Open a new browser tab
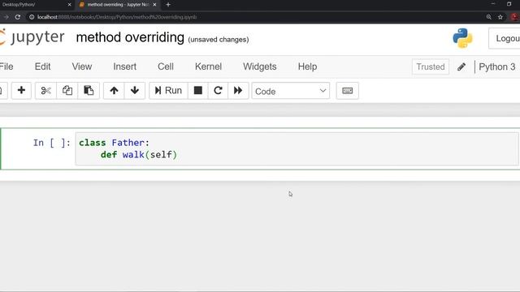The width and height of the screenshot is (520, 292). (x=168, y=5)
